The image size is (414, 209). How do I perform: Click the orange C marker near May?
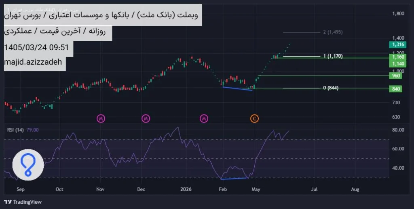pyautogui.click(x=255, y=119)
